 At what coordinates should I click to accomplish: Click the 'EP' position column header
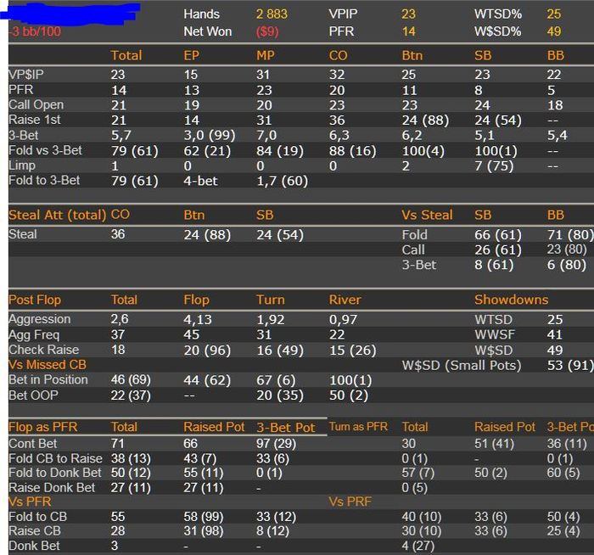pos(191,56)
